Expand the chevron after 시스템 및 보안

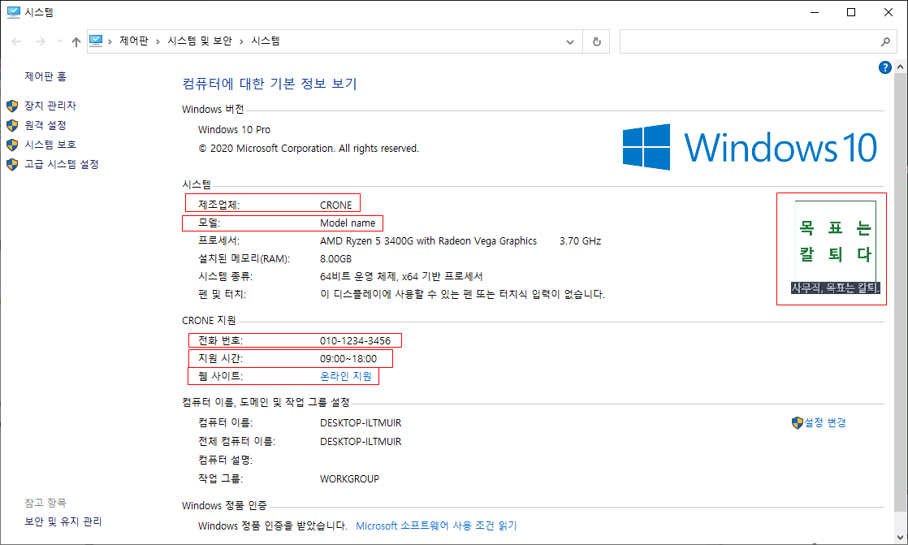click(x=241, y=41)
